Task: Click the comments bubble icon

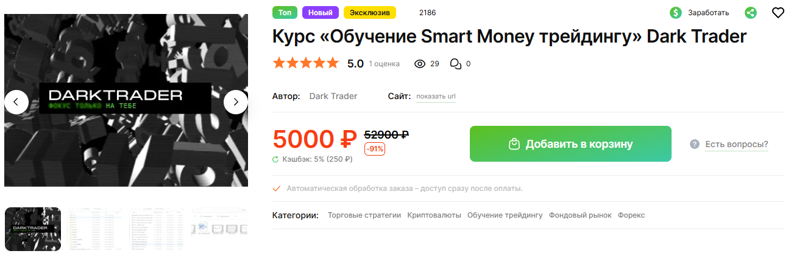Action: coord(455,63)
